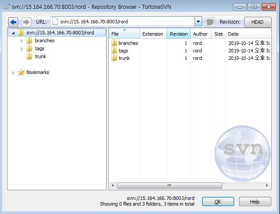
Task: Click the branches folder icon in the file list
Action: coord(114,43)
